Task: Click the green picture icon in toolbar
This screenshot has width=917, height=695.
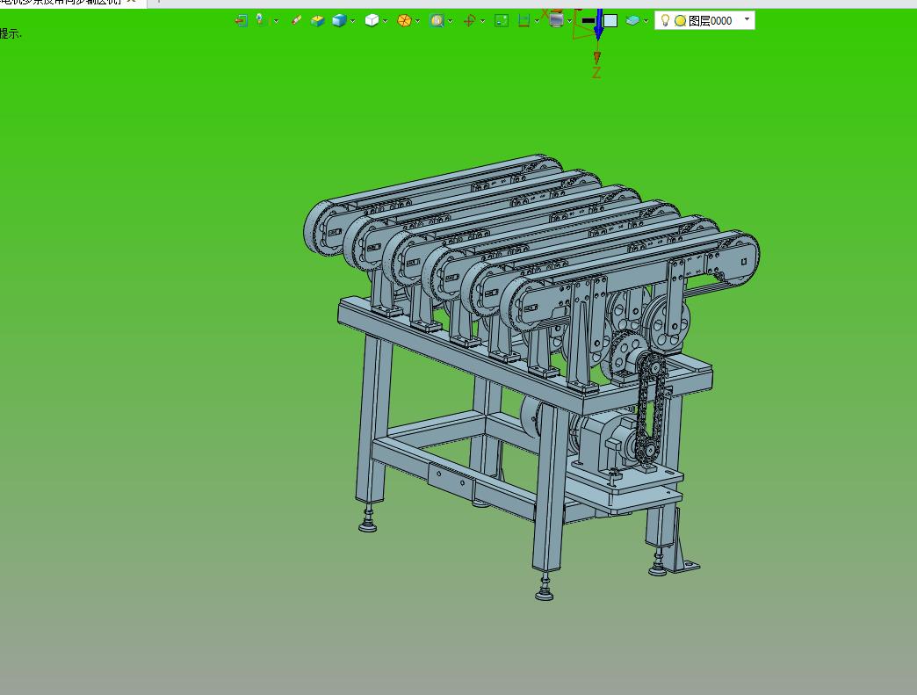Action: pyautogui.click(x=502, y=20)
